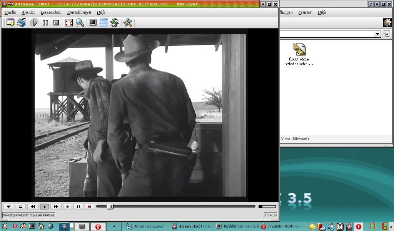Open the Lesezeichen menu
The image size is (394, 231).
click(x=51, y=12)
